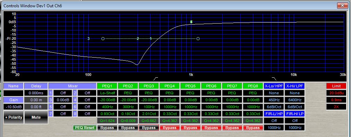Toggle the PEQ3 Bypass button

[x=149, y=128]
